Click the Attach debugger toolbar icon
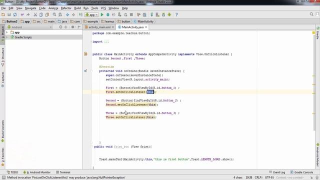 [x=120, y=14]
